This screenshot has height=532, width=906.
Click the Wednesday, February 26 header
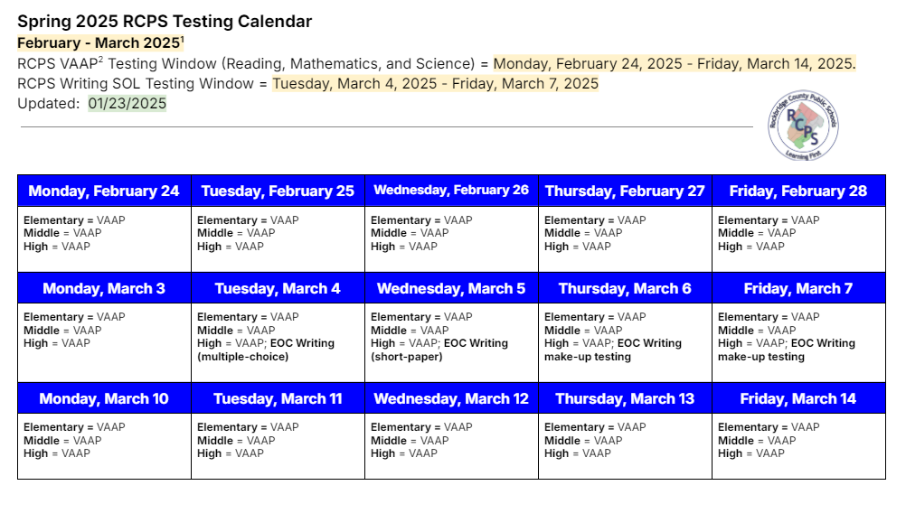click(451, 191)
